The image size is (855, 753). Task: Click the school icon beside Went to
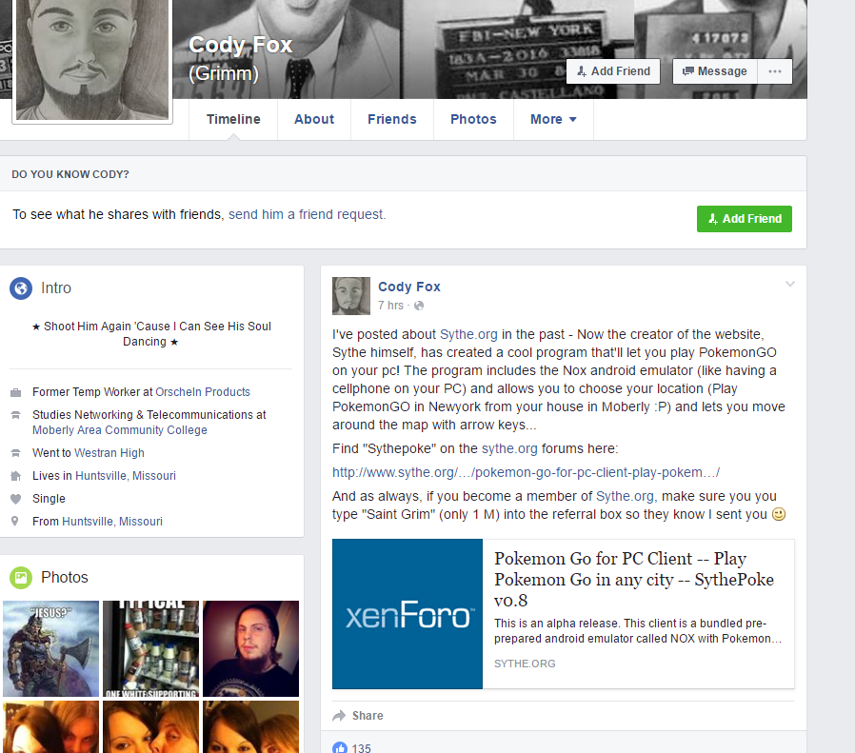[x=16, y=452]
